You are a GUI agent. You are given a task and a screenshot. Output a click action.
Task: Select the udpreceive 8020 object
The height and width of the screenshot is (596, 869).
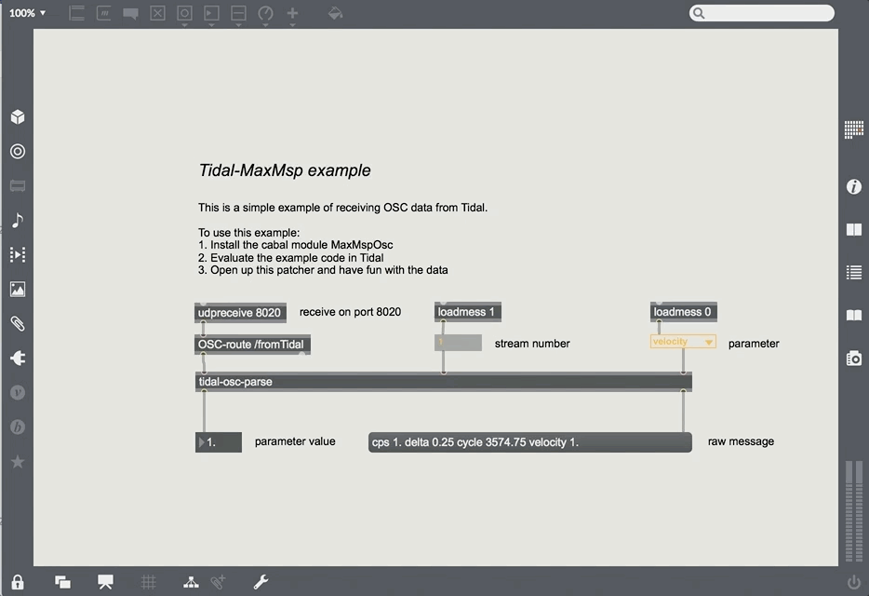(x=241, y=312)
